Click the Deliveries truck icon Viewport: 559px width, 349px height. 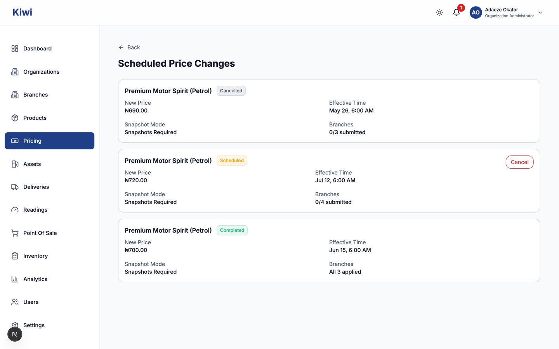click(x=15, y=187)
